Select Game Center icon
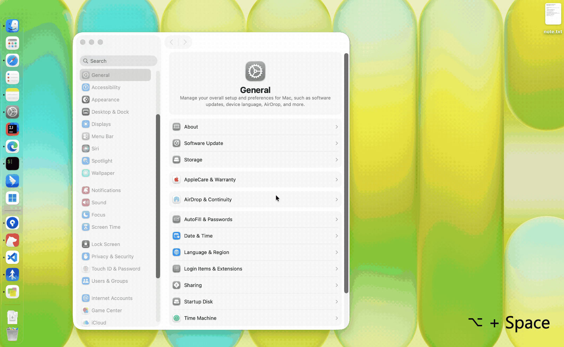The image size is (564, 347). coord(86,311)
